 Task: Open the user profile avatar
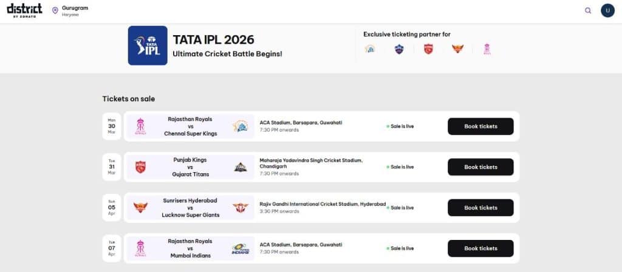click(x=607, y=10)
